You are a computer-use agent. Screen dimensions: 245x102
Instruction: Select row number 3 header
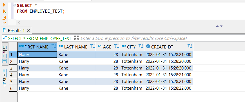13,68
